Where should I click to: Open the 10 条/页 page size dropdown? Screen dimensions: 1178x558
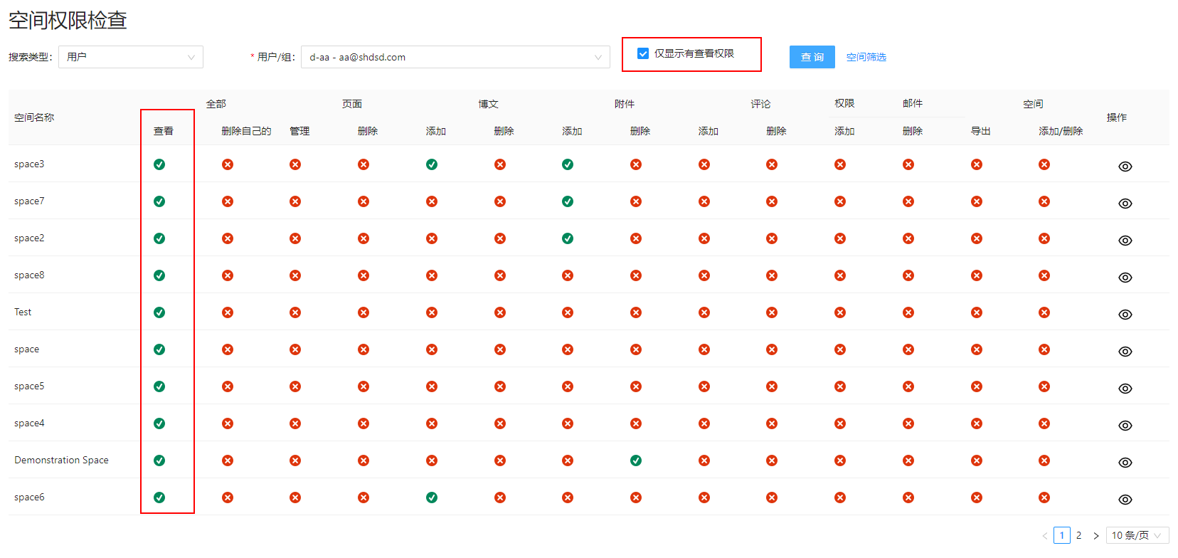(x=1137, y=535)
